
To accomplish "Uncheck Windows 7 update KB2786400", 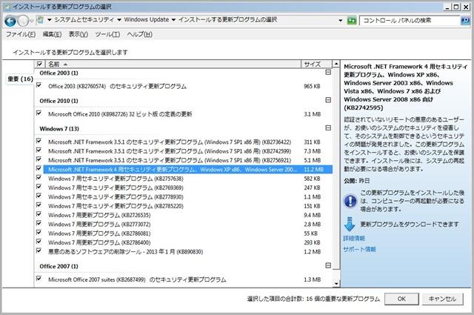I will [x=39, y=242].
